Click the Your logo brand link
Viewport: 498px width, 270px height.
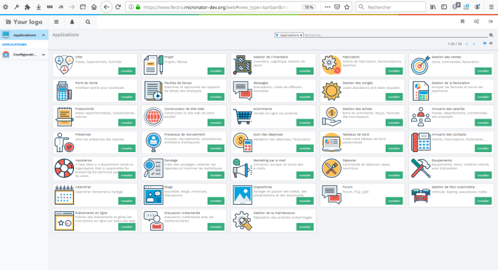pyautogui.click(x=24, y=21)
